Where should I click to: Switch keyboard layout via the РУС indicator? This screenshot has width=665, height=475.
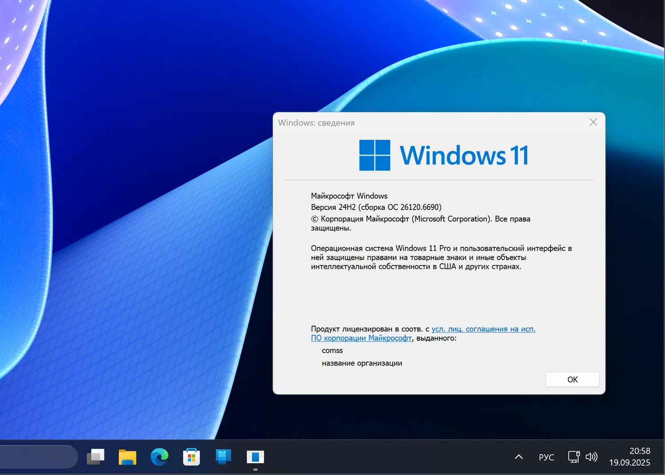(x=546, y=457)
